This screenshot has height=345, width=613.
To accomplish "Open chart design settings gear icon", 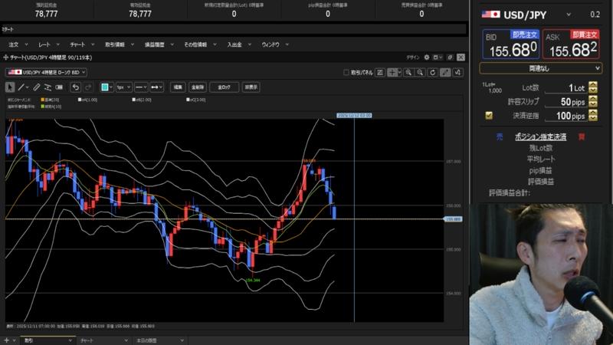I will (425, 58).
